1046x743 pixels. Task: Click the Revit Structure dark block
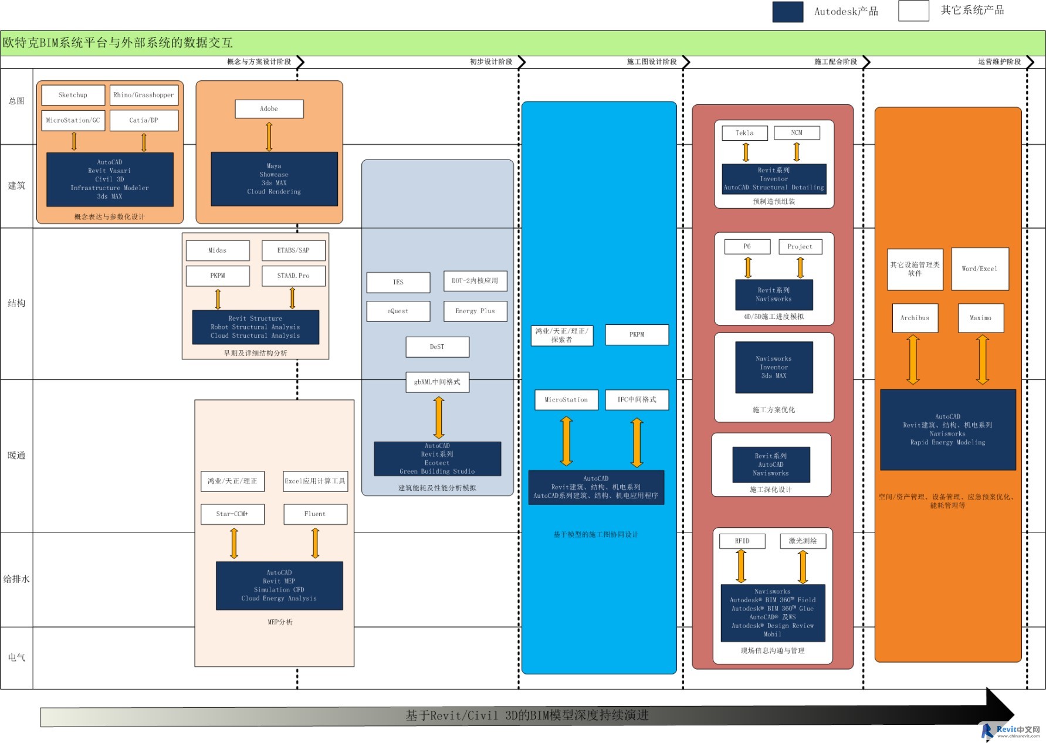coord(256,327)
